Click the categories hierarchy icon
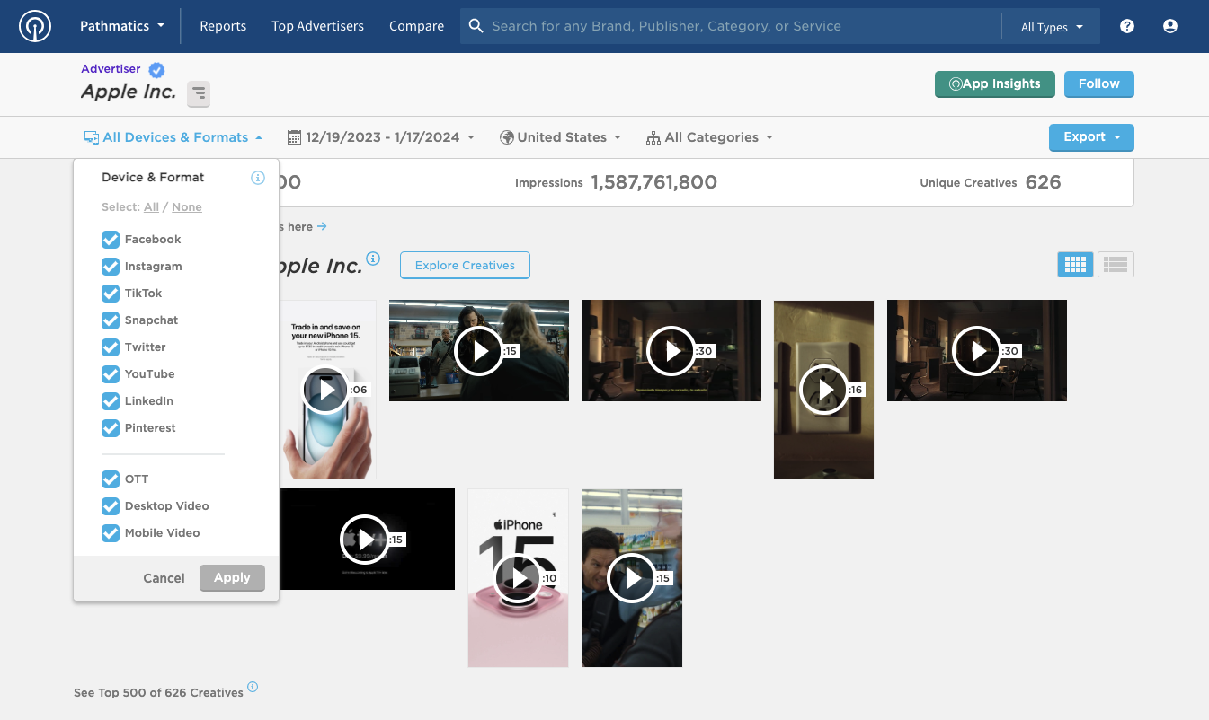Viewport: 1209px width, 720px height. pos(653,137)
